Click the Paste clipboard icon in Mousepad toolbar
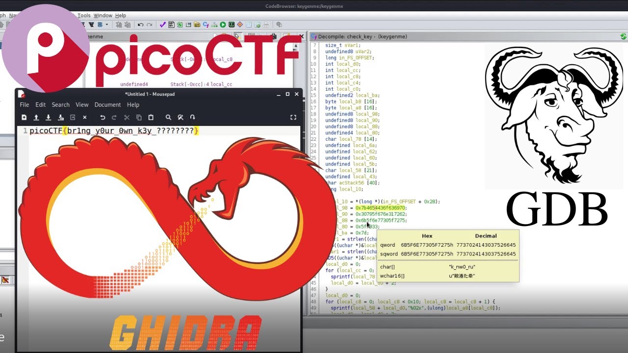Viewport: 628px width, 353px height. (151, 117)
